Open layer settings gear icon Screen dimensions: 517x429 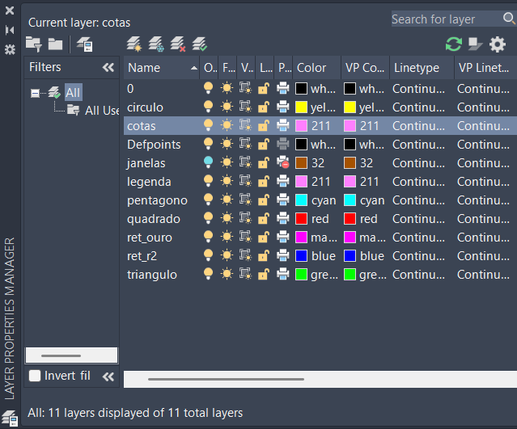click(498, 44)
